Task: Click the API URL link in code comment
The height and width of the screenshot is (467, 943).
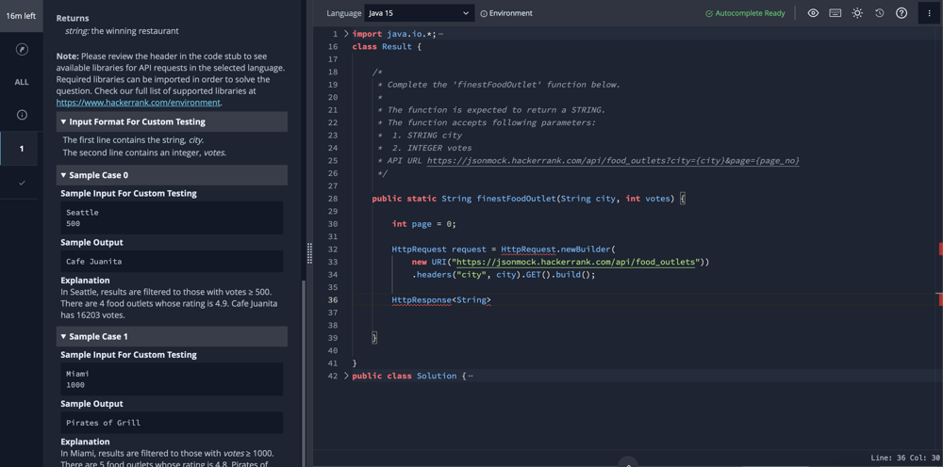Action: [613, 161]
